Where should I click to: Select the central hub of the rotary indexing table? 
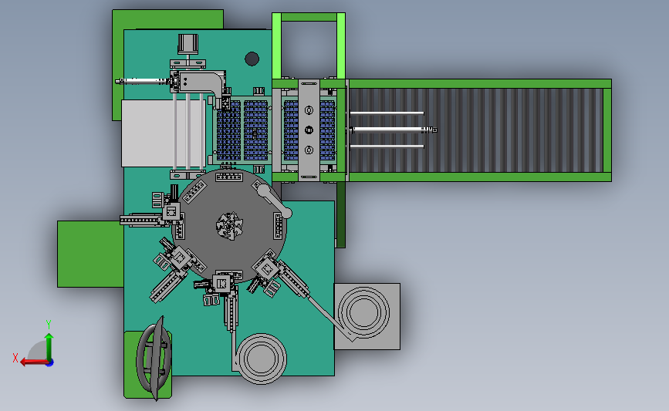click(229, 225)
